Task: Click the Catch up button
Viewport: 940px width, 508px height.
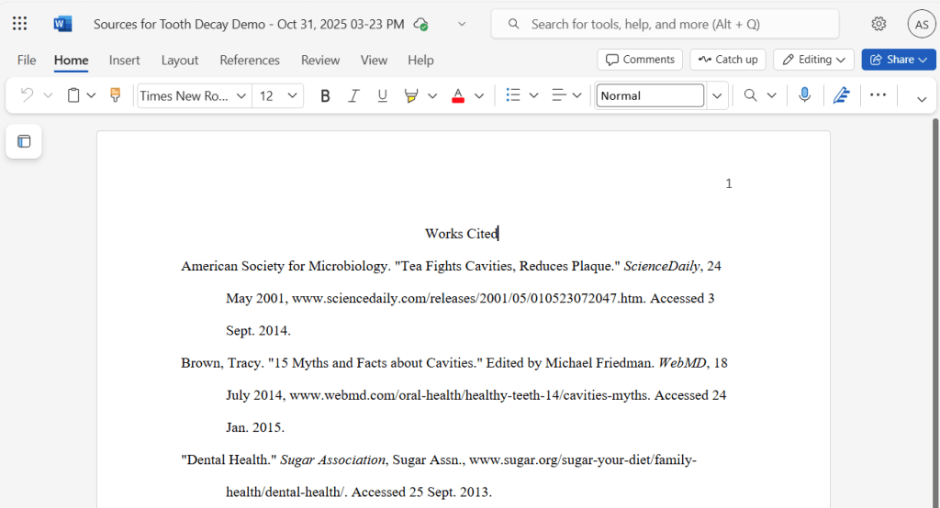Action: [x=728, y=60]
